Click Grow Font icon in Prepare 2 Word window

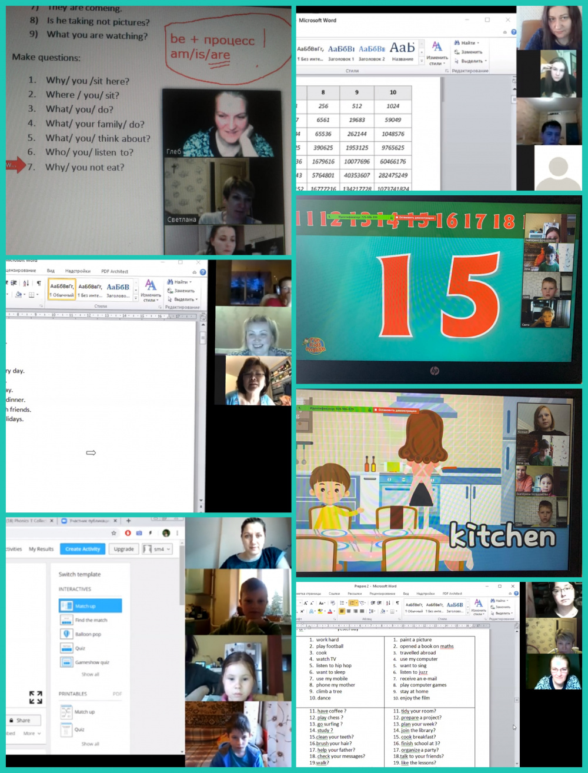(305, 603)
